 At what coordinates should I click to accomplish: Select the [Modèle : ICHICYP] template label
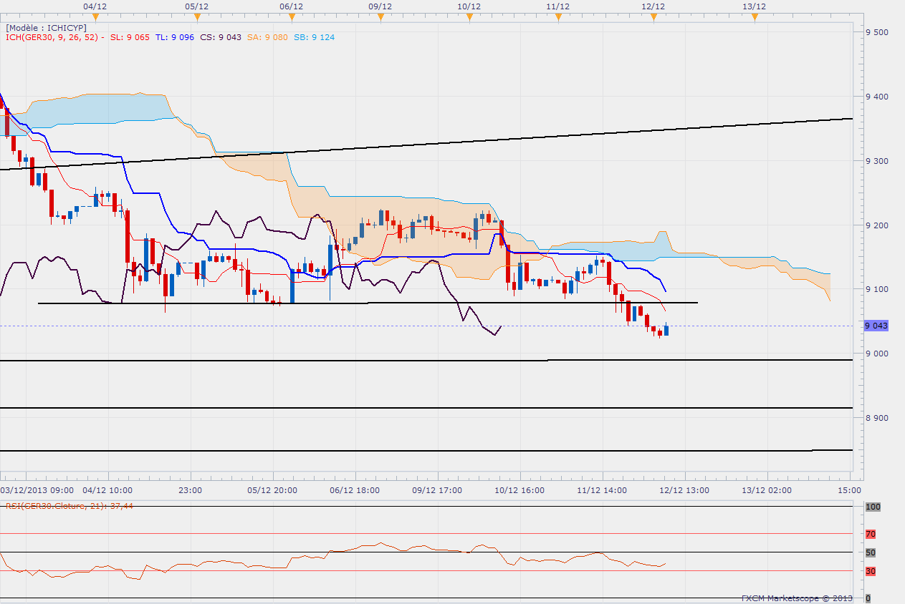47,28
